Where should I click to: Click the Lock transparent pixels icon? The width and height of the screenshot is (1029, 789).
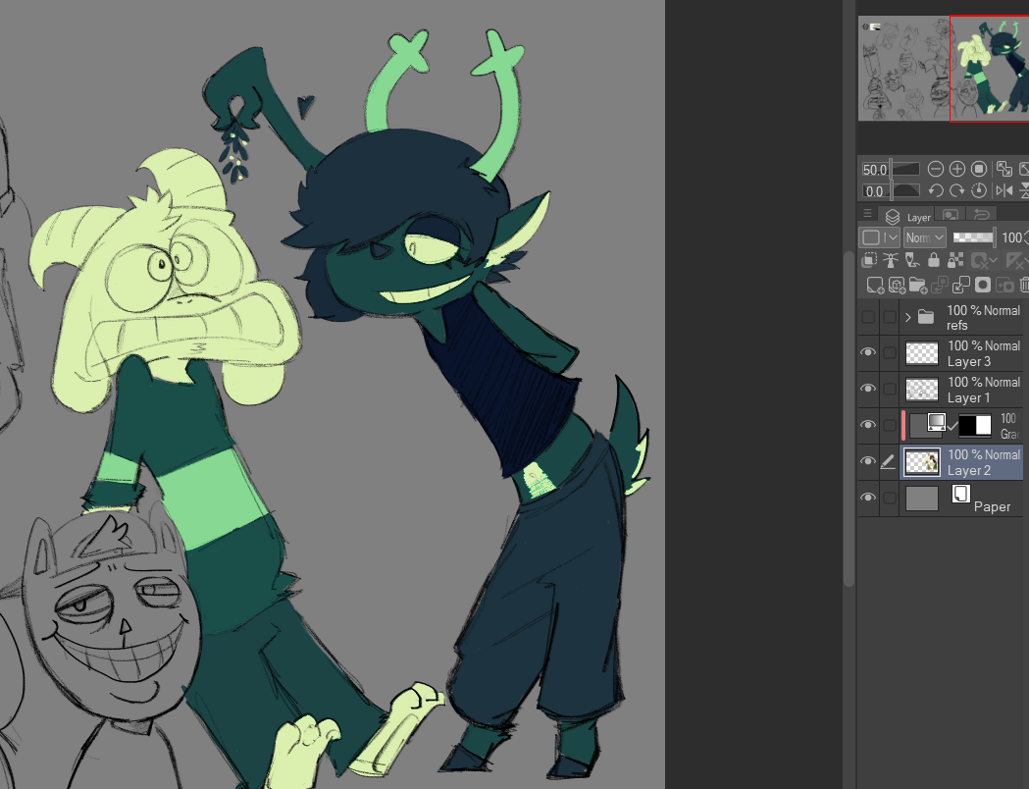point(954,261)
